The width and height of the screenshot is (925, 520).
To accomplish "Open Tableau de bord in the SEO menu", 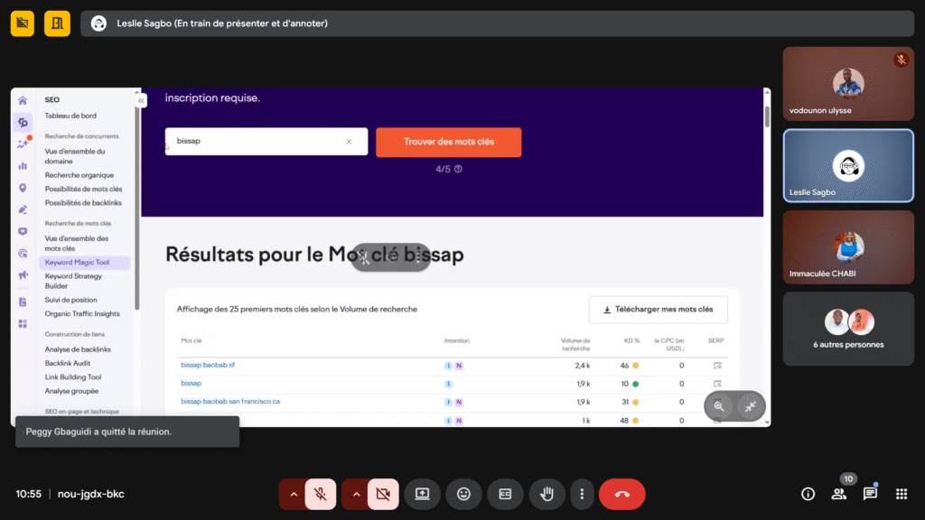I will 70,116.
